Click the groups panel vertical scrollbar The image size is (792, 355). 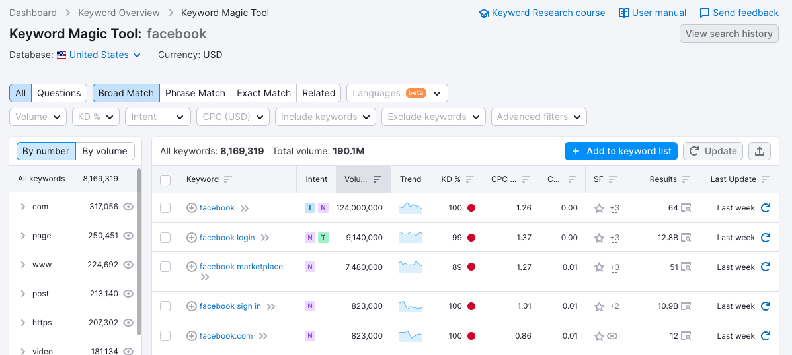(x=139, y=252)
